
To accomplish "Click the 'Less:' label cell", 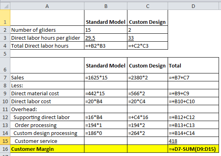I will (47, 85).
